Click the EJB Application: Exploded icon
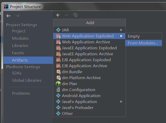The width and height of the screenshot is (166, 123). 59,60
